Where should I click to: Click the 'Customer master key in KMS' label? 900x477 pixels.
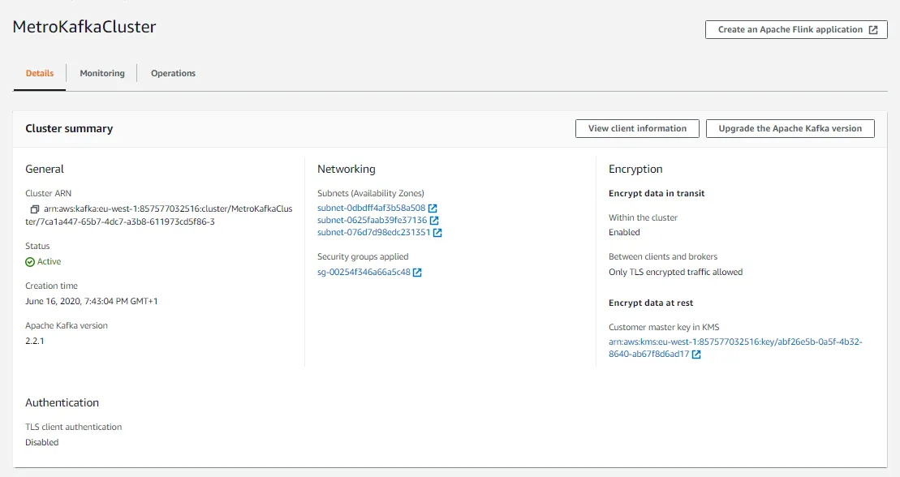pyautogui.click(x=664, y=327)
